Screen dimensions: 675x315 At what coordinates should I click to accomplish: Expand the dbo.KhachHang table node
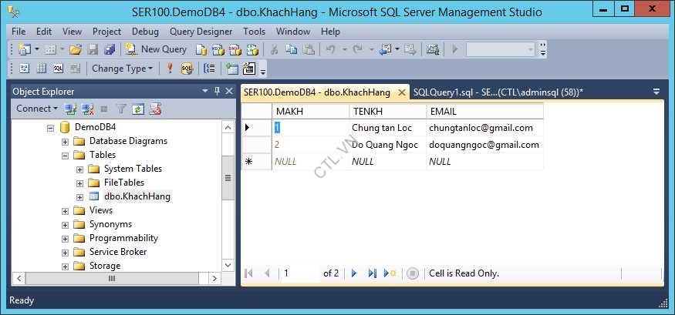tap(80, 196)
